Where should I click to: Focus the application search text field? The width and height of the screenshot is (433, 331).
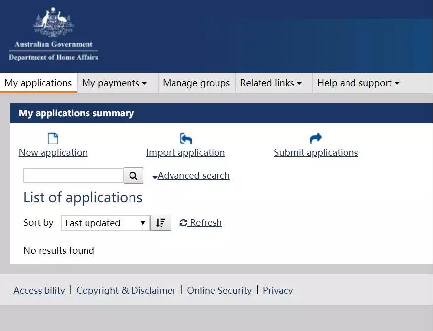coord(73,175)
